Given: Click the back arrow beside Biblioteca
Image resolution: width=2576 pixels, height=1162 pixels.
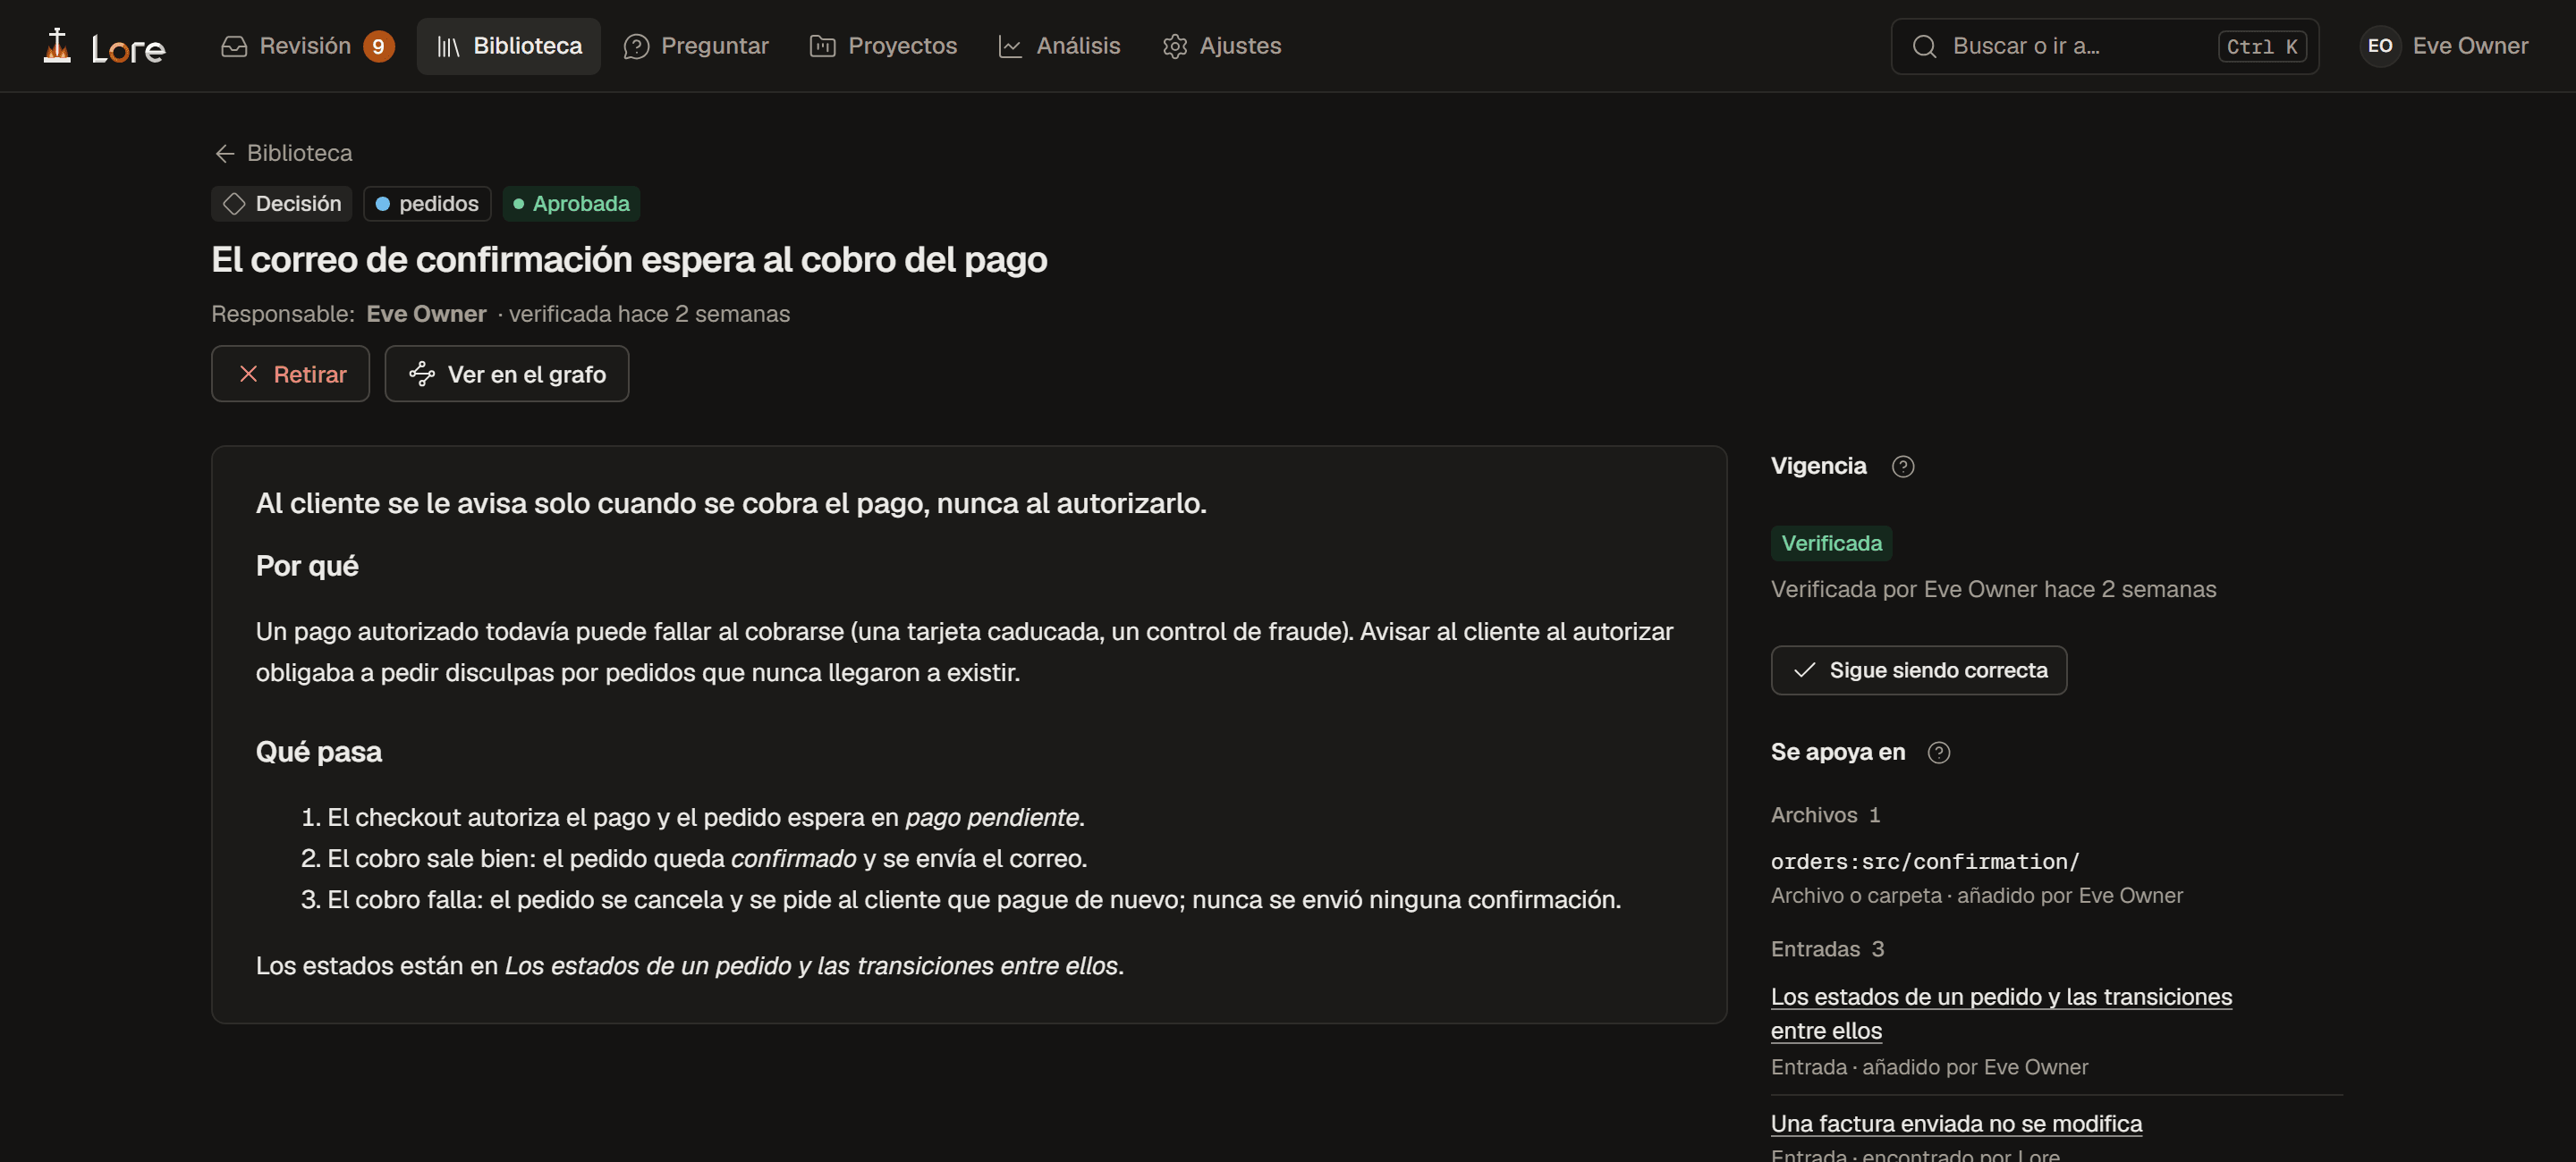Looking at the screenshot, I should (225, 153).
